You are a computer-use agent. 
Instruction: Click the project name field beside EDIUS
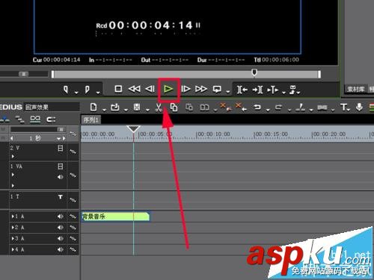[x=52, y=108]
